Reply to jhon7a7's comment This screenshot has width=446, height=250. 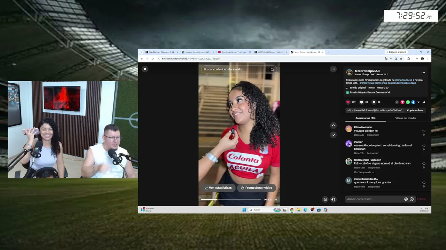(x=372, y=153)
